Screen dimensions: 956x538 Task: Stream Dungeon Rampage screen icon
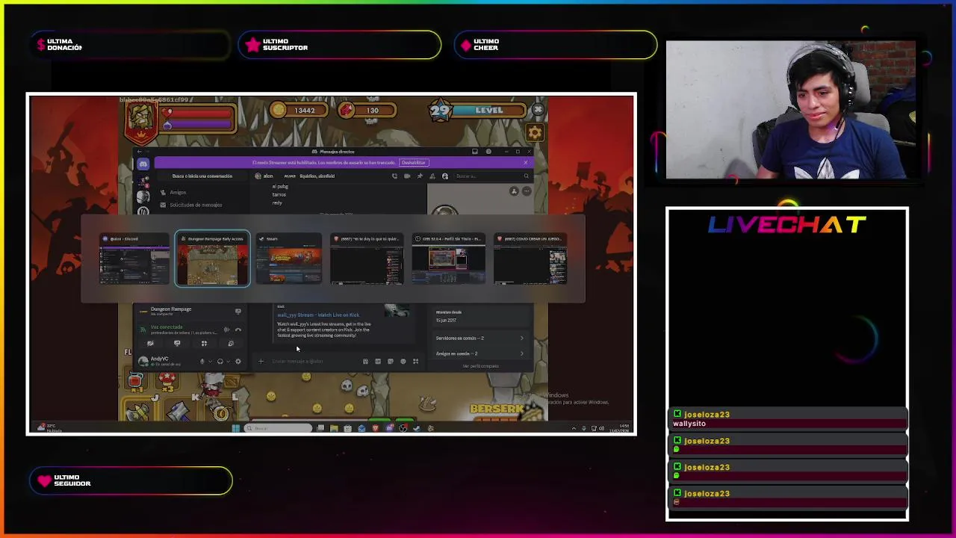click(x=238, y=311)
